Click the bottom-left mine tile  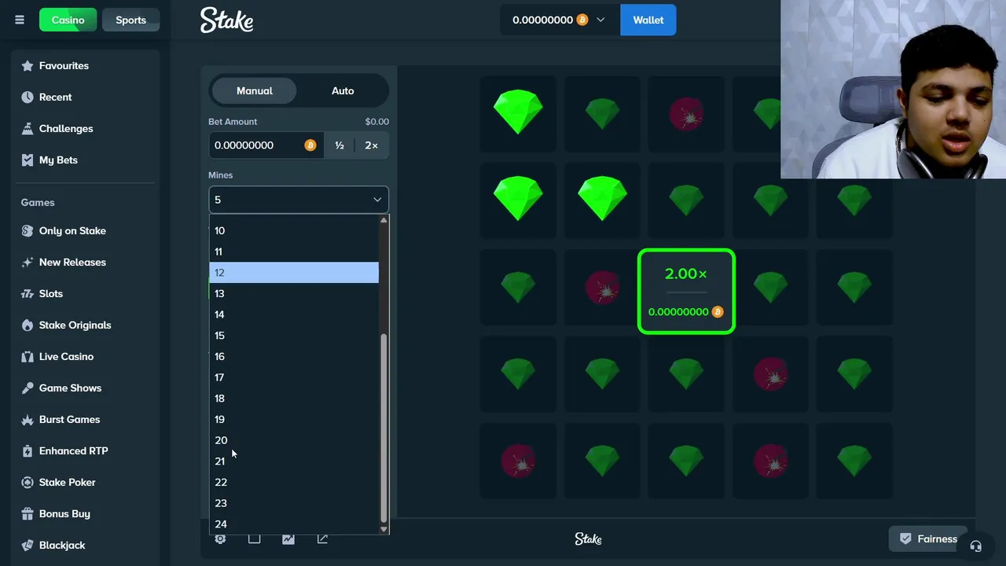518,461
